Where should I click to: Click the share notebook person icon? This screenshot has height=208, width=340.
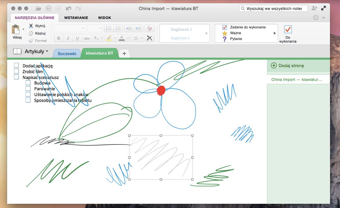click(x=314, y=8)
